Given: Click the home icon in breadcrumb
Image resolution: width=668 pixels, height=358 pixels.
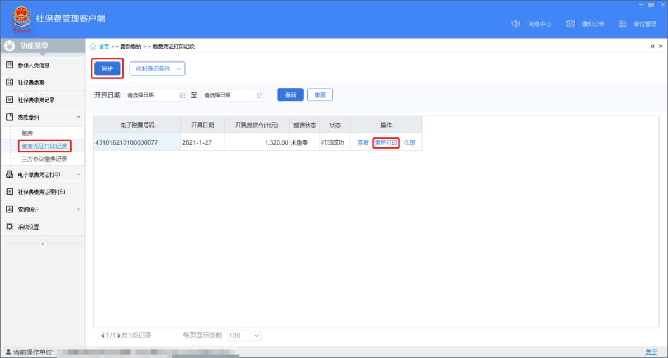Looking at the screenshot, I should pyautogui.click(x=93, y=46).
